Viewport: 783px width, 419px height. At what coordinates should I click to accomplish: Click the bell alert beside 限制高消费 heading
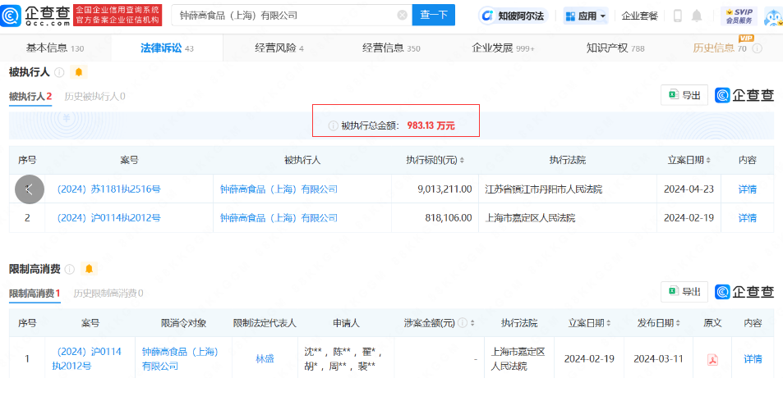[89, 269]
